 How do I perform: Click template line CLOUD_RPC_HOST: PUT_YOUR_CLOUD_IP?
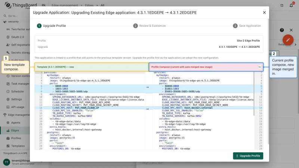76,108
